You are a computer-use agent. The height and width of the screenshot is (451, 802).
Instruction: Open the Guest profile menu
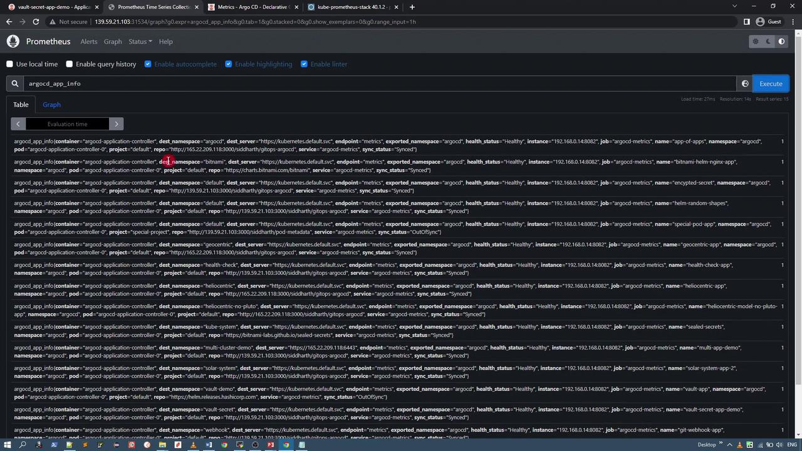pyautogui.click(x=769, y=21)
